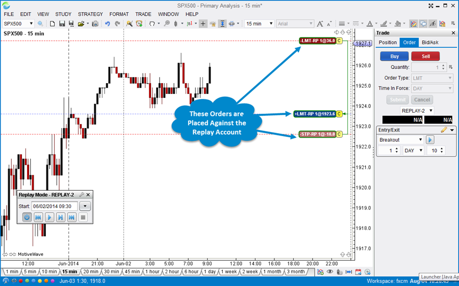Save the analysis with the floppy disk icon
Screen dimensions: 459x286
[x=62, y=24]
